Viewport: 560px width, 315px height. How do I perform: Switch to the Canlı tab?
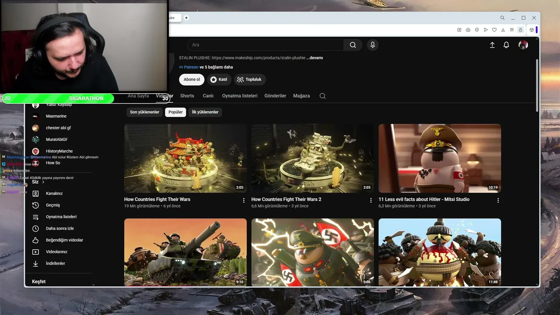[x=208, y=96]
